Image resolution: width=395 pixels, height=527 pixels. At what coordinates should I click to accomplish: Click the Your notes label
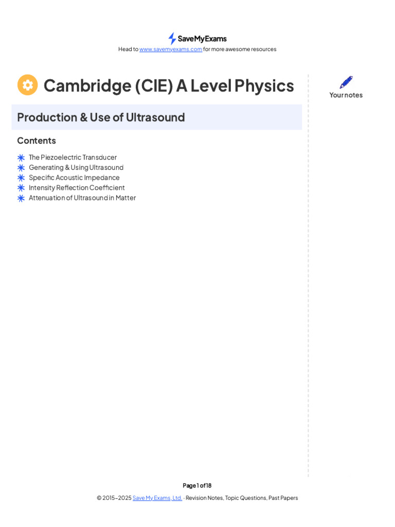pos(346,95)
